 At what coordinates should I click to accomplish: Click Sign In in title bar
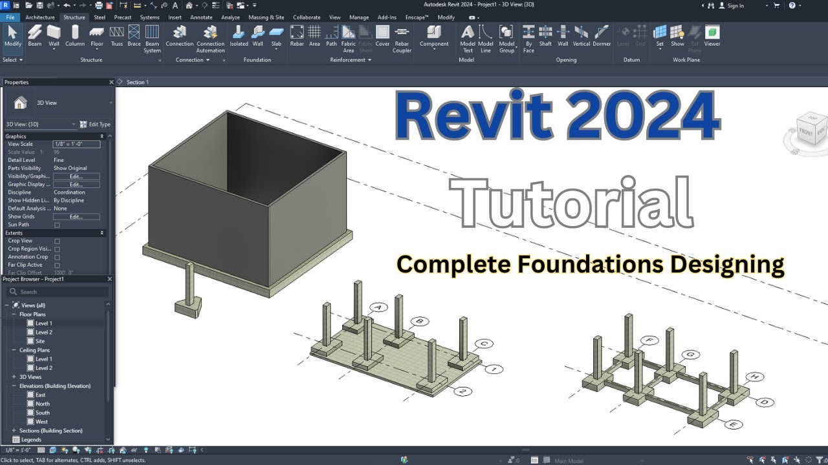click(x=732, y=5)
